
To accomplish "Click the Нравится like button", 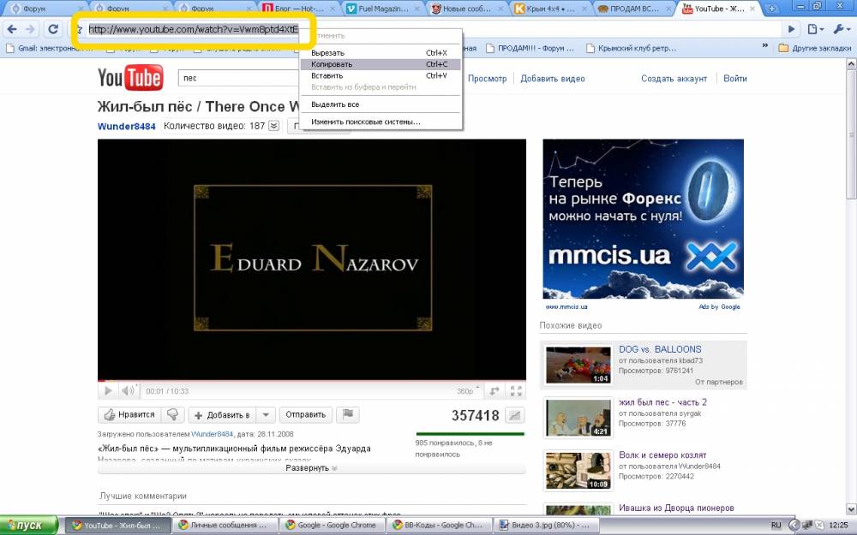I will (129, 415).
